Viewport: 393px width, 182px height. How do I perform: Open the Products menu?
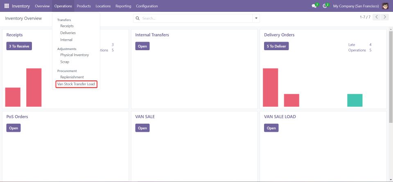[x=84, y=6]
